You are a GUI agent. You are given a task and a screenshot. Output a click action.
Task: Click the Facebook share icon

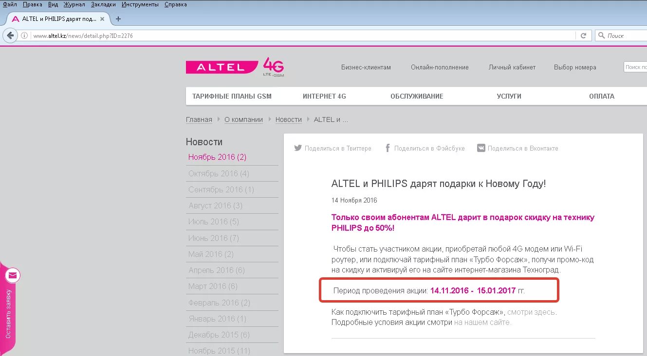(x=388, y=148)
